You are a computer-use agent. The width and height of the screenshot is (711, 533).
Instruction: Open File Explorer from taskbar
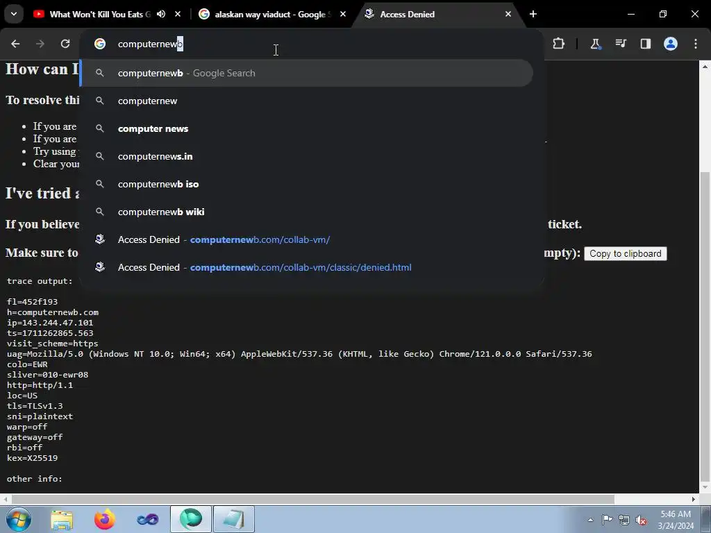pyautogui.click(x=62, y=519)
